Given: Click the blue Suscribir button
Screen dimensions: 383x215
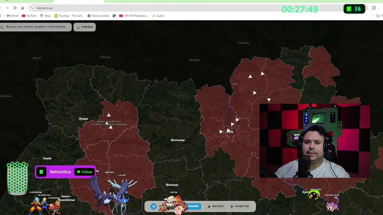Looking at the screenshot, I should (193, 206).
